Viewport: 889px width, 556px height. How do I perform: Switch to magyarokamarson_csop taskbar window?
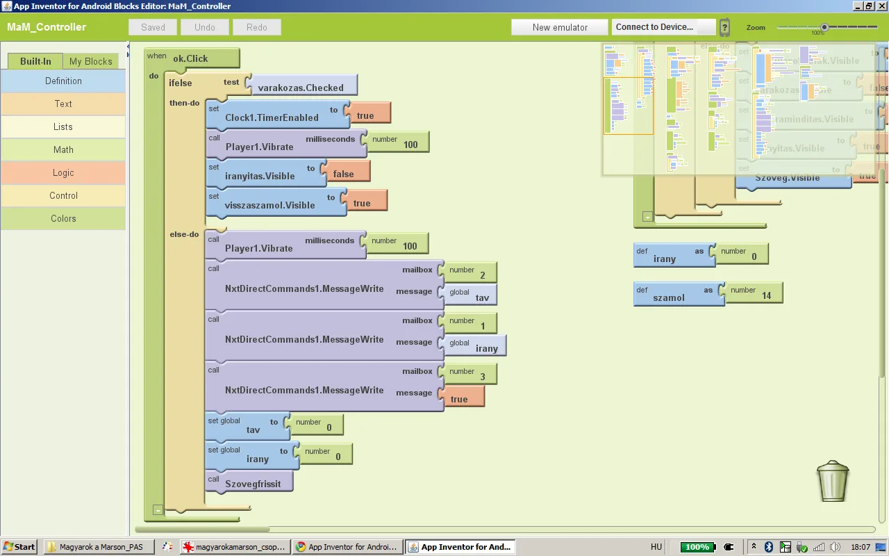[235, 547]
